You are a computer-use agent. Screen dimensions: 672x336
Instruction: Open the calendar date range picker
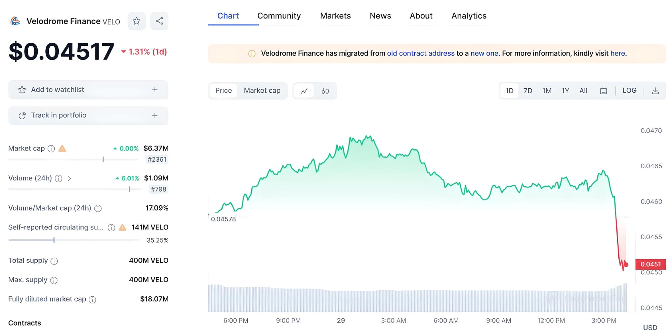pyautogui.click(x=603, y=91)
